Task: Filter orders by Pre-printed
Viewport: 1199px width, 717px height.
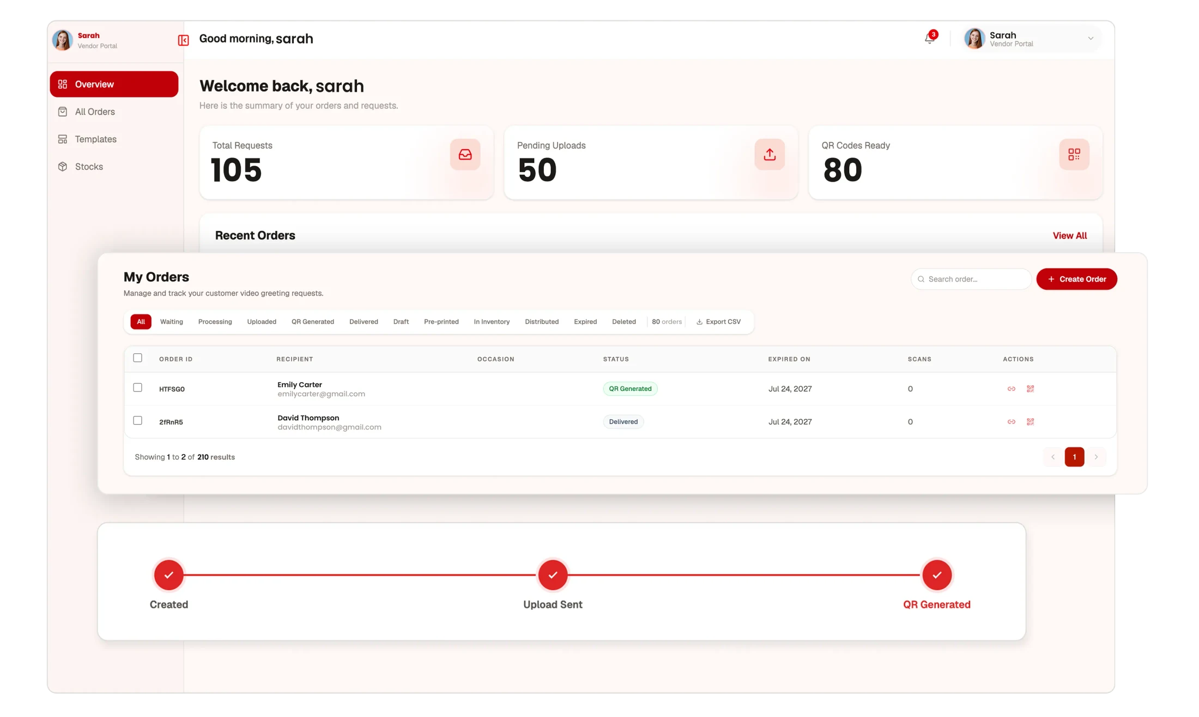Action: 441,322
